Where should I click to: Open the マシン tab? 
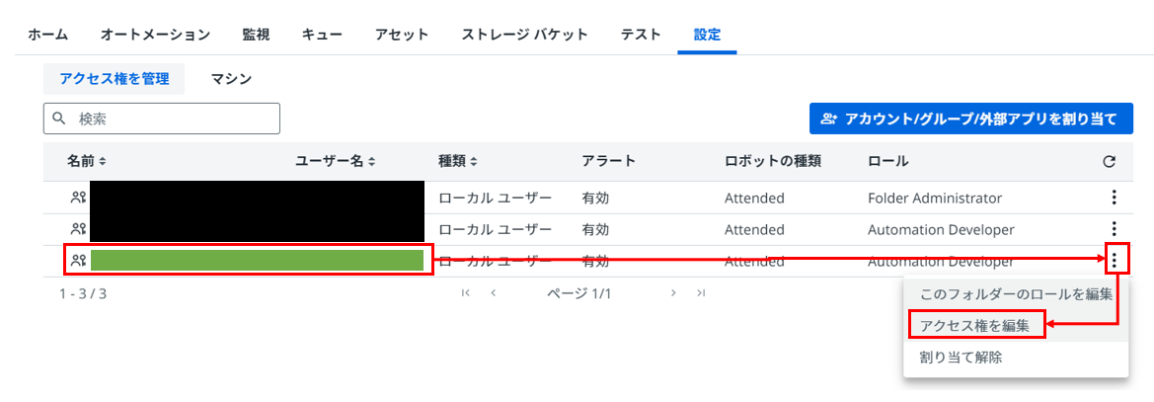[x=231, y=79]
